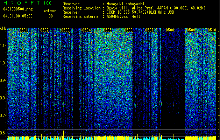Image resolution: width=220 pixels, height=140 pixels.
Task: Click the 1.0 kHz axis label
Action: (3, 63)
